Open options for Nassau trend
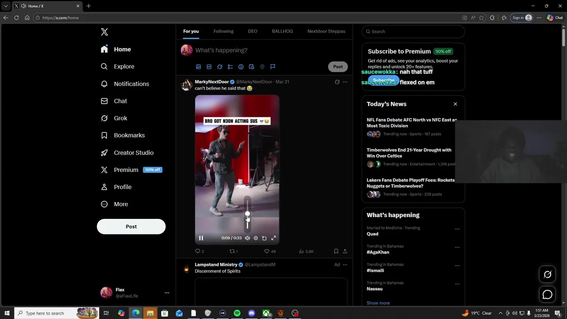 point(457,284)
